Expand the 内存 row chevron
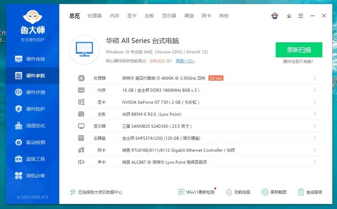This screenshot has height=209, width=337. click(x=315, y=90)
